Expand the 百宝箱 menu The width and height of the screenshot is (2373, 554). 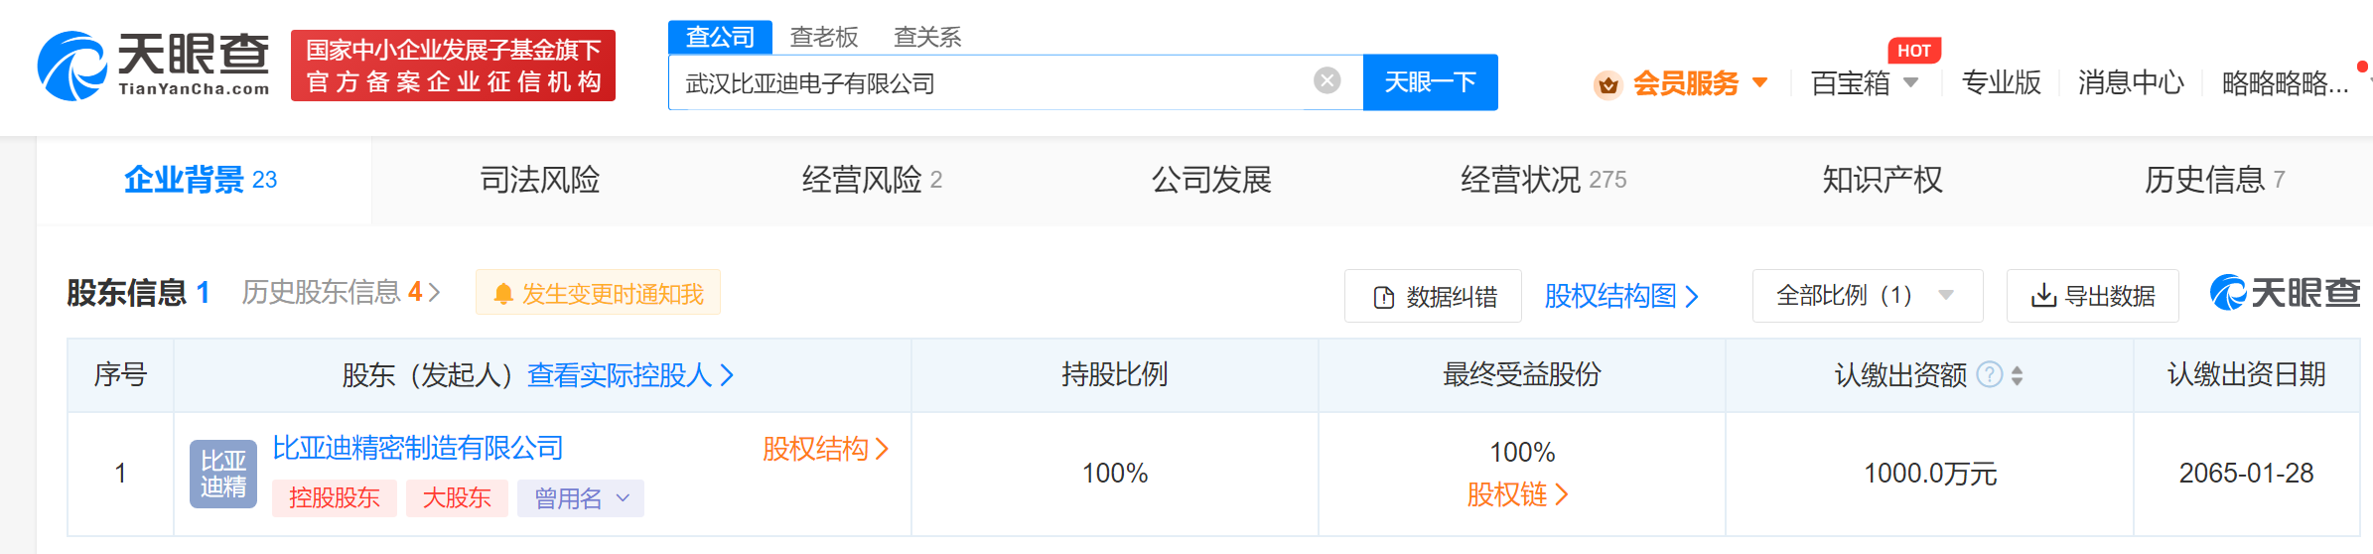click(x=1864, y=83)
